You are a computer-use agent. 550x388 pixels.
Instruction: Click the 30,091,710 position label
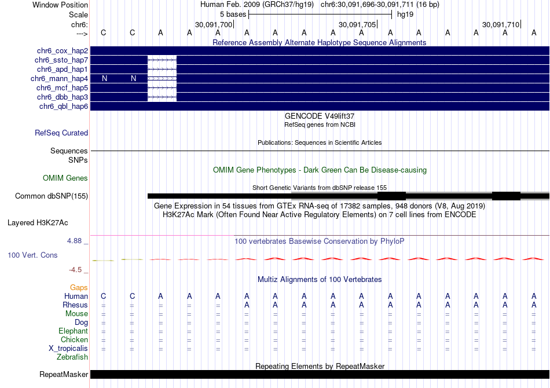tap(501, 24)
